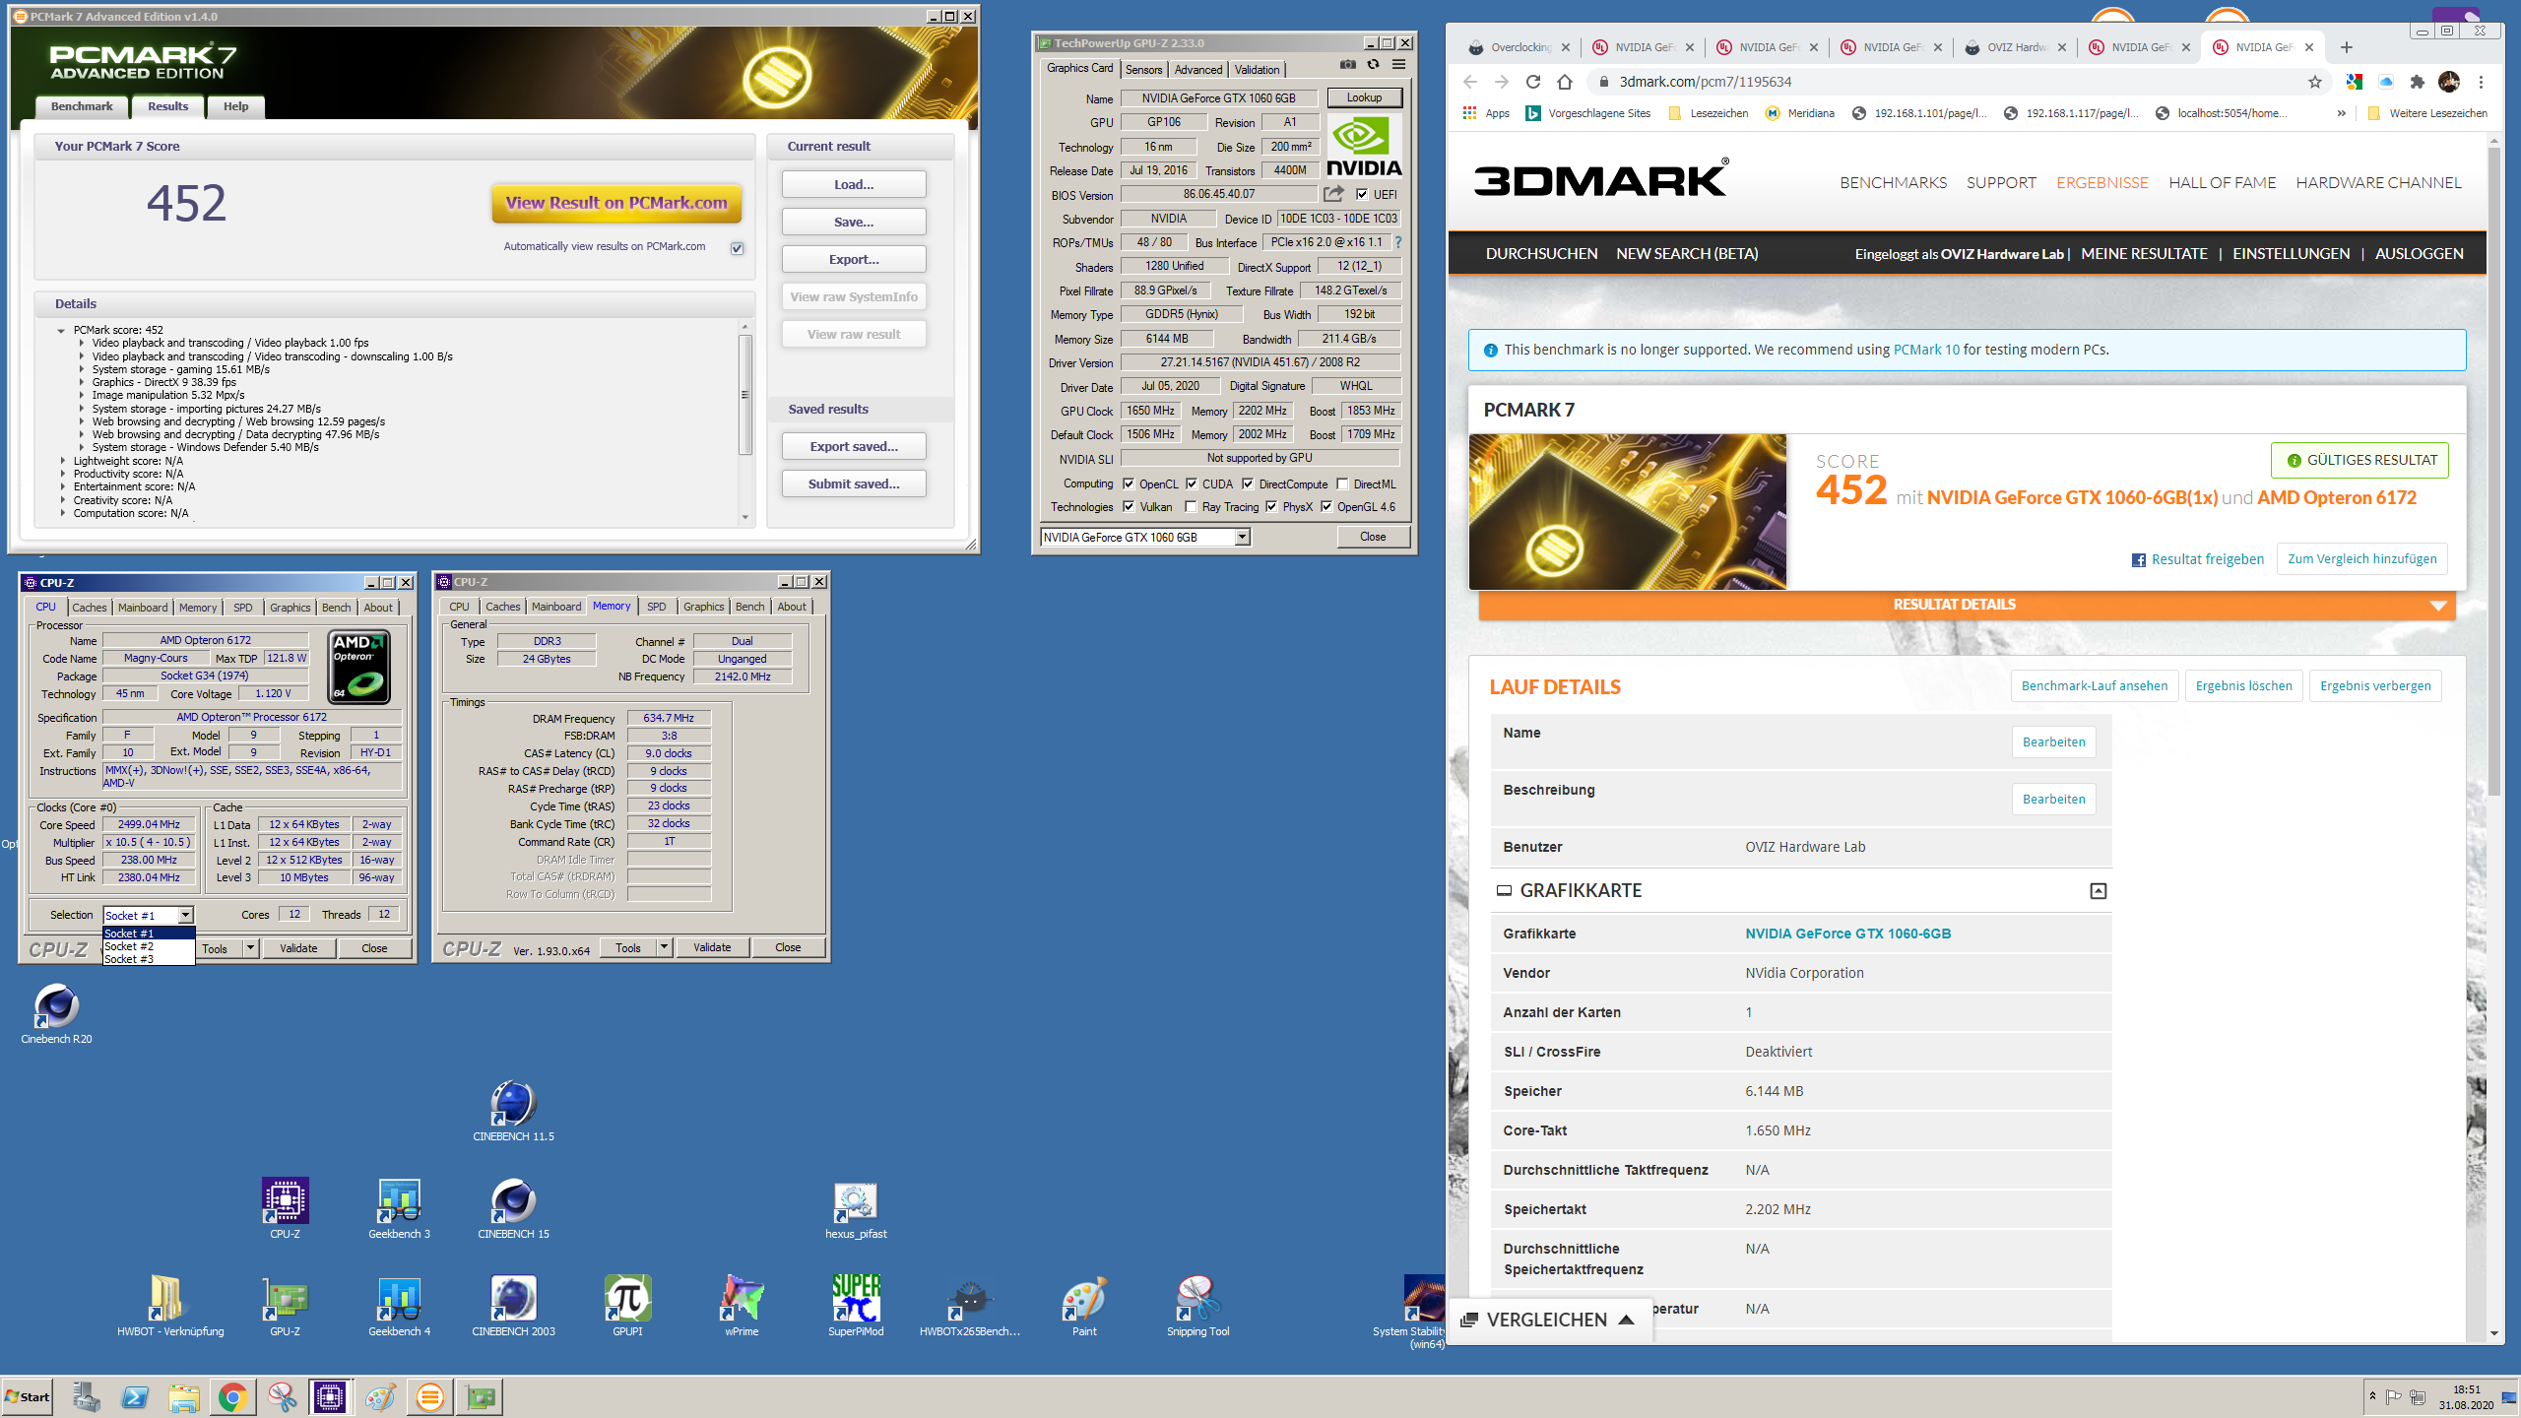Open the GPUPI desktop shortcut
The width and height of the screenshot is (2521, 1418).
627,1306
